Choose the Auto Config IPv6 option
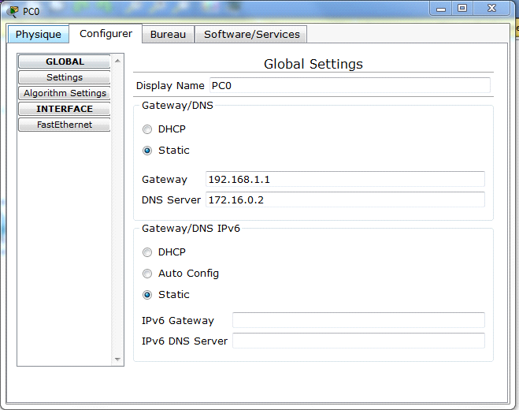This screenshot has height=410, width=519. 147,274
